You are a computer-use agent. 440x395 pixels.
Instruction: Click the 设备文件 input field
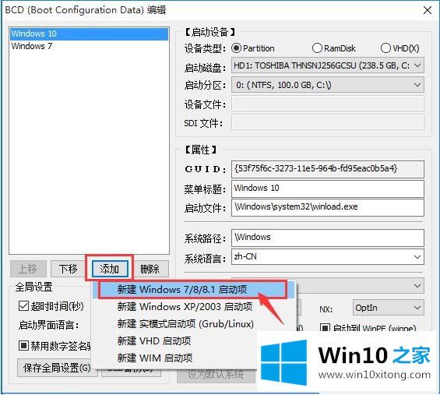tap(328, 104)
